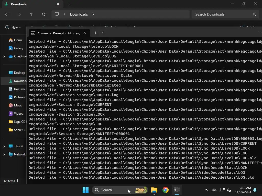Open the notifications bell
Screen dimensions: 262x196
tap(255, 190)
